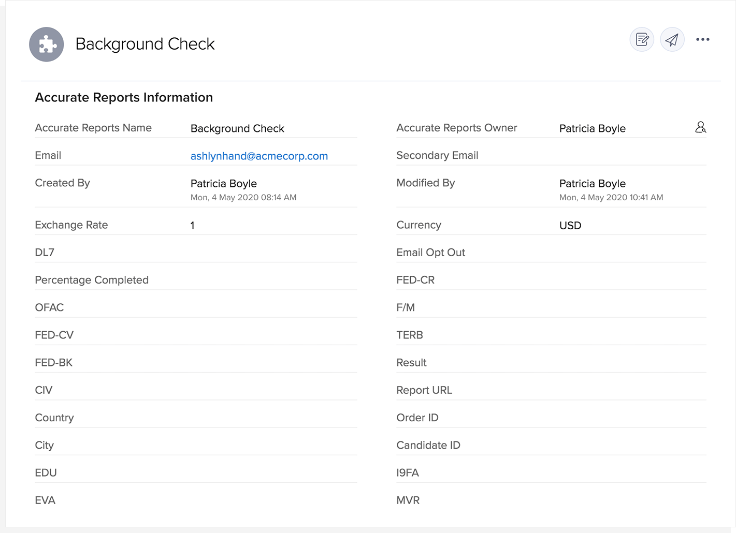The height and width of the screenshot is (533, 736).
Task: Click the puzzle piece record avatar
Action: pyautogui.click(x=46, y=45)
